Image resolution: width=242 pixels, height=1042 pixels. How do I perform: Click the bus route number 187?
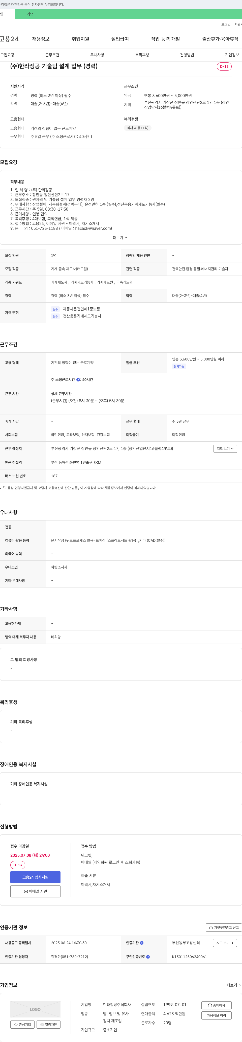(54, 476)
